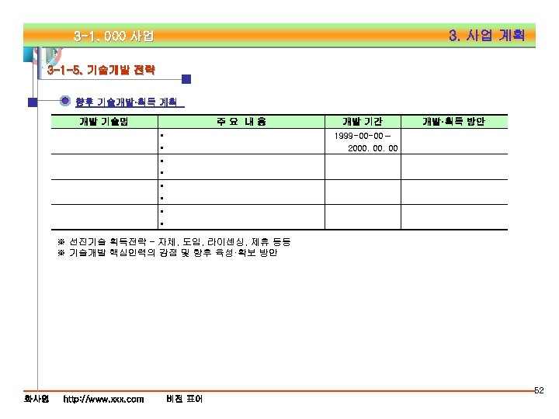
Task: Click the '1999-00-00 –' date cell text
Action: [363, 136]
